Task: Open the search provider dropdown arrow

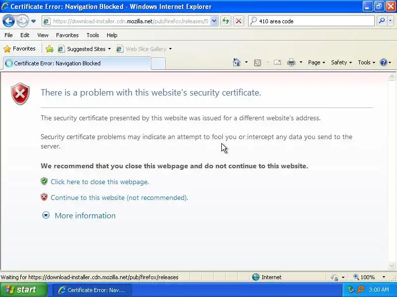Action: point(391,21)
